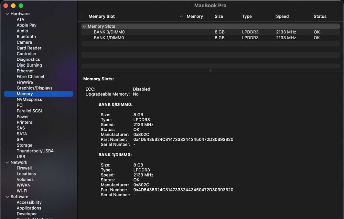This screenshot has height=219, width=344.
Task: Click the MacBook Pro window title
Action: coord(210,6)
